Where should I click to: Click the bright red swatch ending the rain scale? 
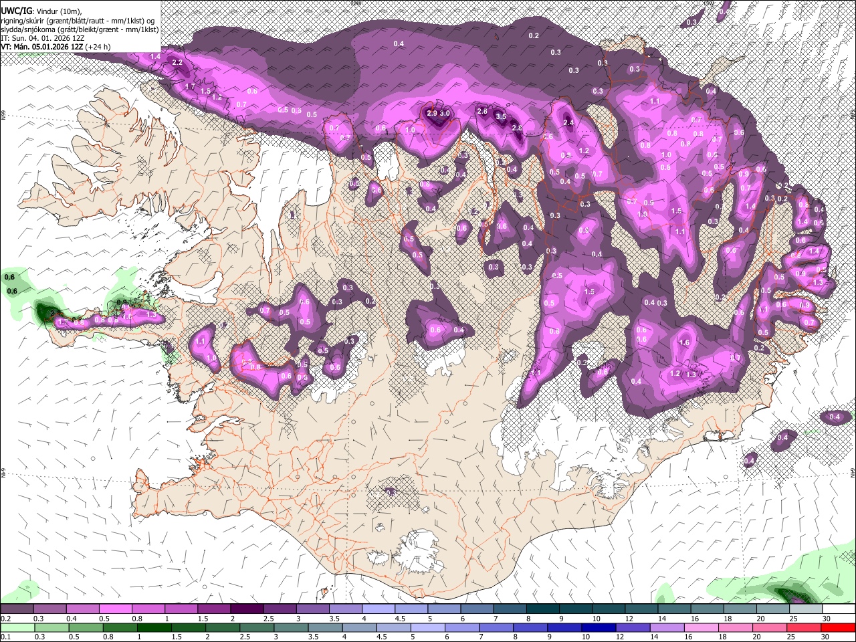tap(839, 627)
